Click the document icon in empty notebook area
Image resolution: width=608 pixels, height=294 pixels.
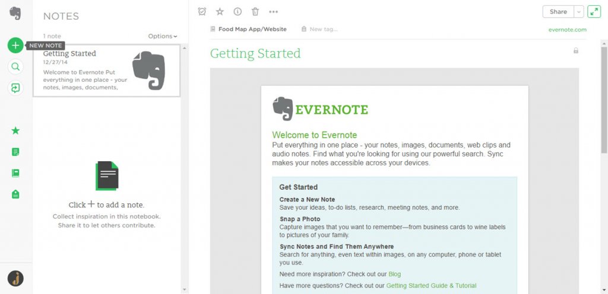click(x=107, y=176)
